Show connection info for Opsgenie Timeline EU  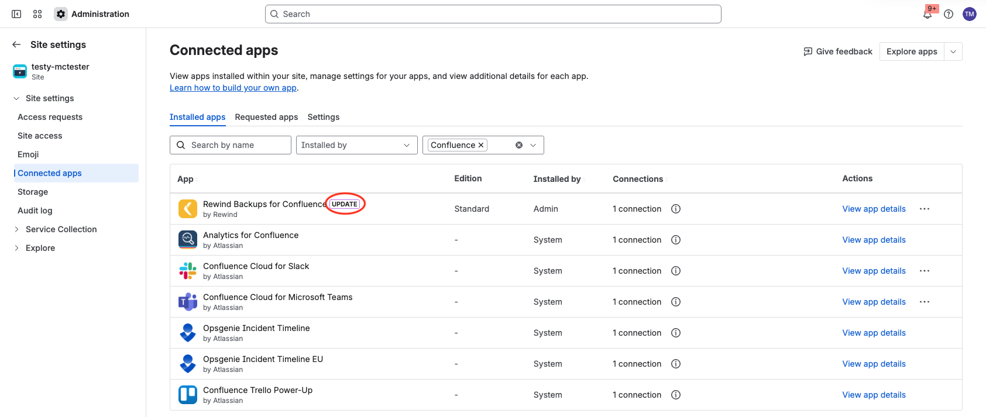(676, 364)
